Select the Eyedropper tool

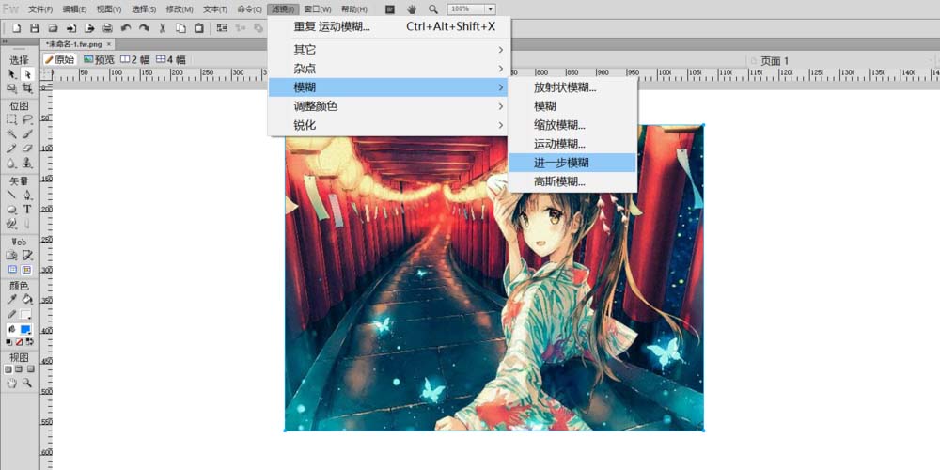11,299
